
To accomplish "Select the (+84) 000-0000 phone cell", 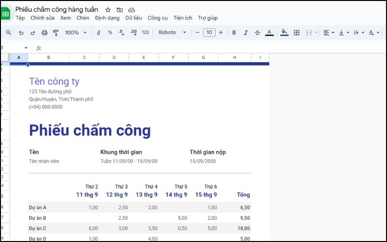I will click(x=45, y=107).
